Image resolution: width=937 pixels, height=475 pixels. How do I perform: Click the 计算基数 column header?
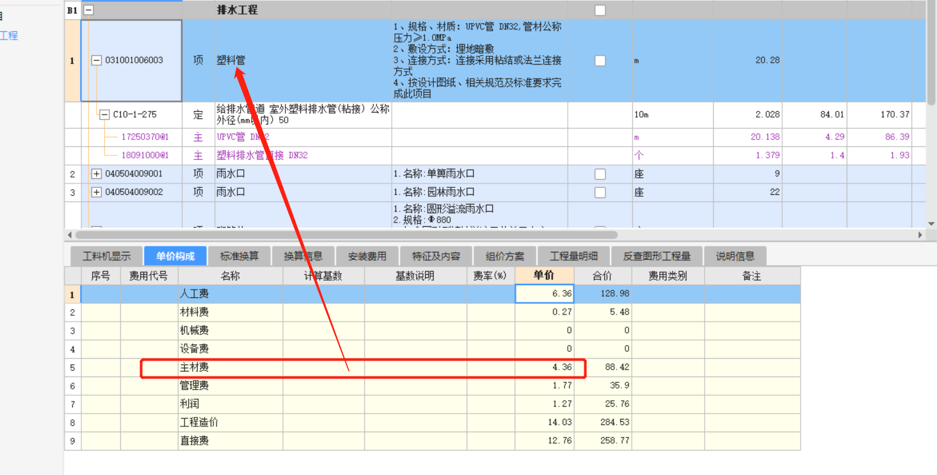(x=323, y=276)
